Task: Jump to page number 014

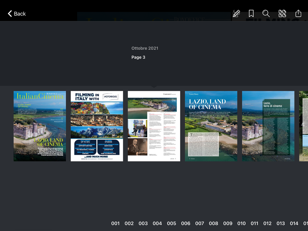Action: [x=294, y=223]
